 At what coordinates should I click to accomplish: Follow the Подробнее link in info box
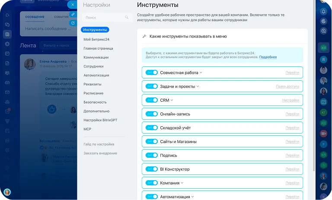(268, 57)
